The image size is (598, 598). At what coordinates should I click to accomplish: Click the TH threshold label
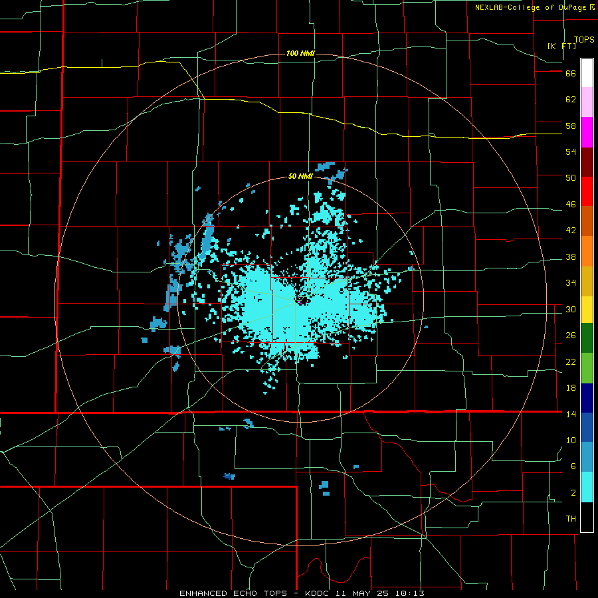[571, 519]
